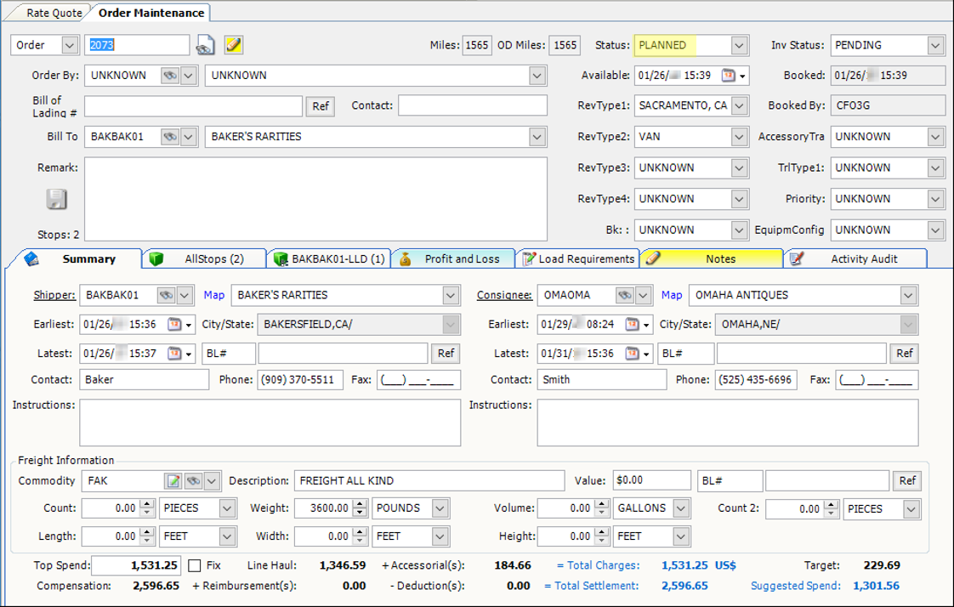Image resolution: width=954 pixels, height=607 pixels.
Task: Expand the Status dropdown showing PLANNED
Action: (739, 45)
